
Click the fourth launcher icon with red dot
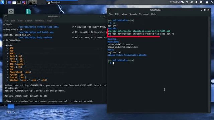click(x=24, y=2)
